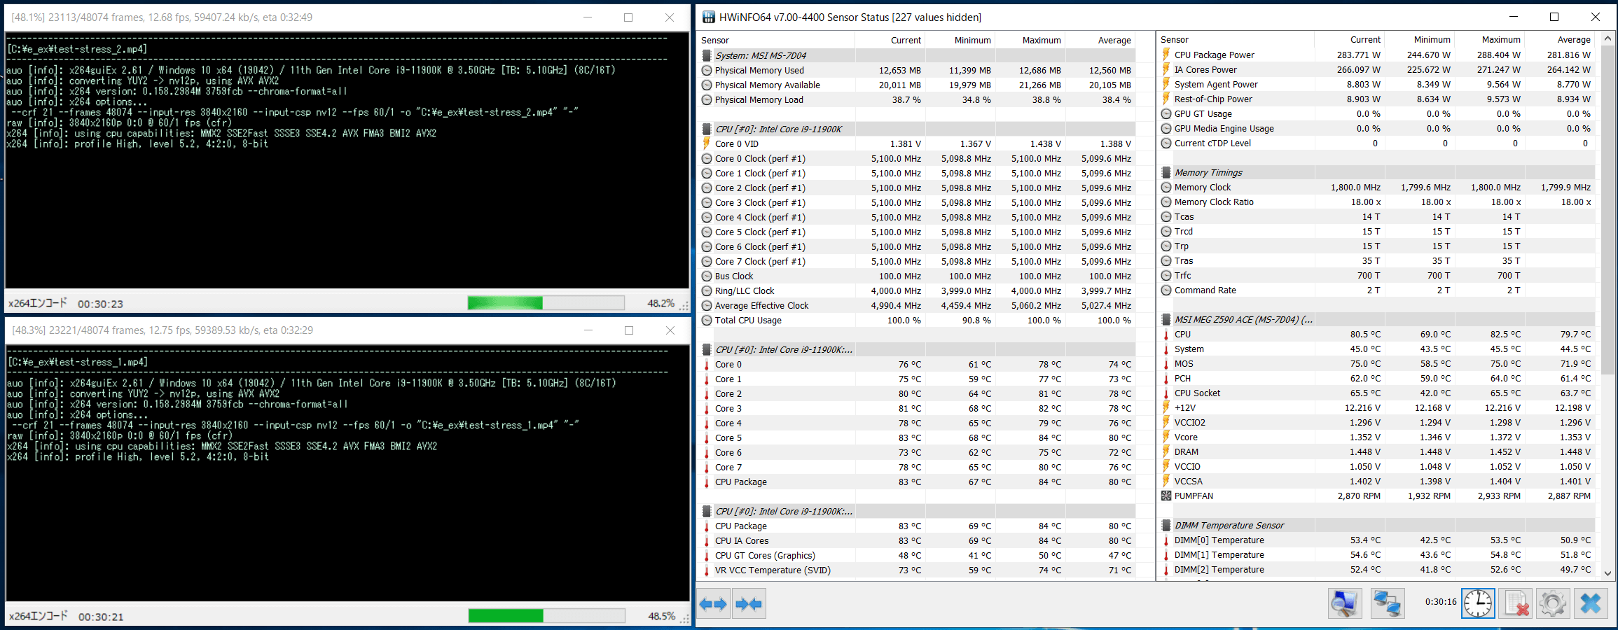The height and width of the screenshot is (630, 1618).
Task: Click the right pane Sensor column header
Action: point(1236,40)
